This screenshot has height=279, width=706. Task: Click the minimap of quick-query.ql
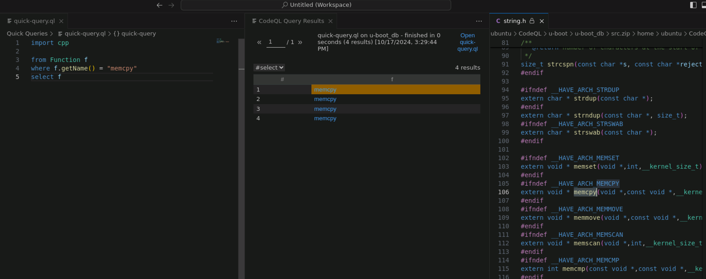[x=223, y=41]
